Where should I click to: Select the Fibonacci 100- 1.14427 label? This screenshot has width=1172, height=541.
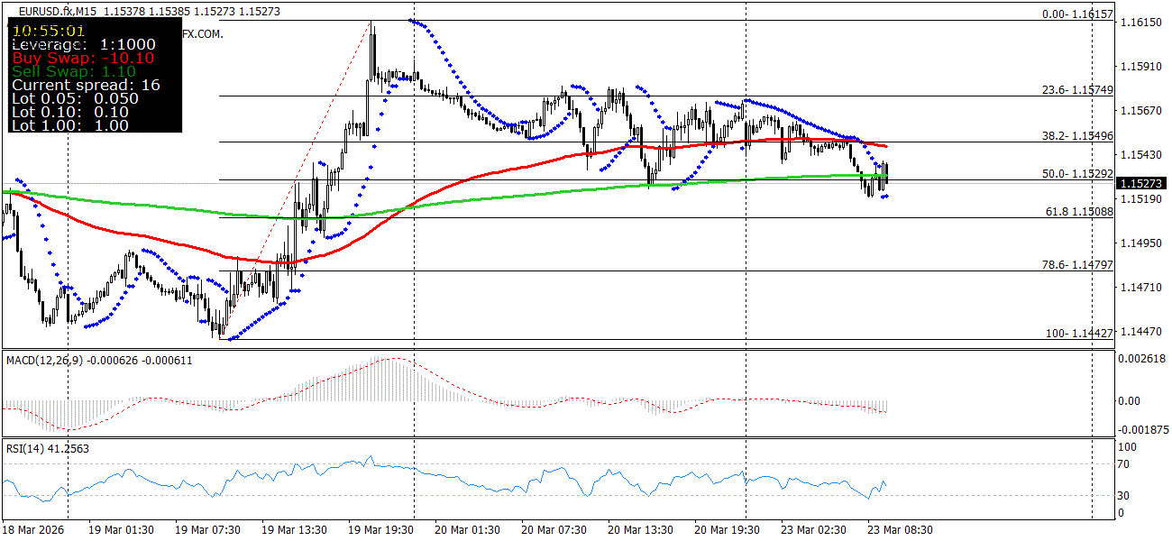[x=1080, y=334]
